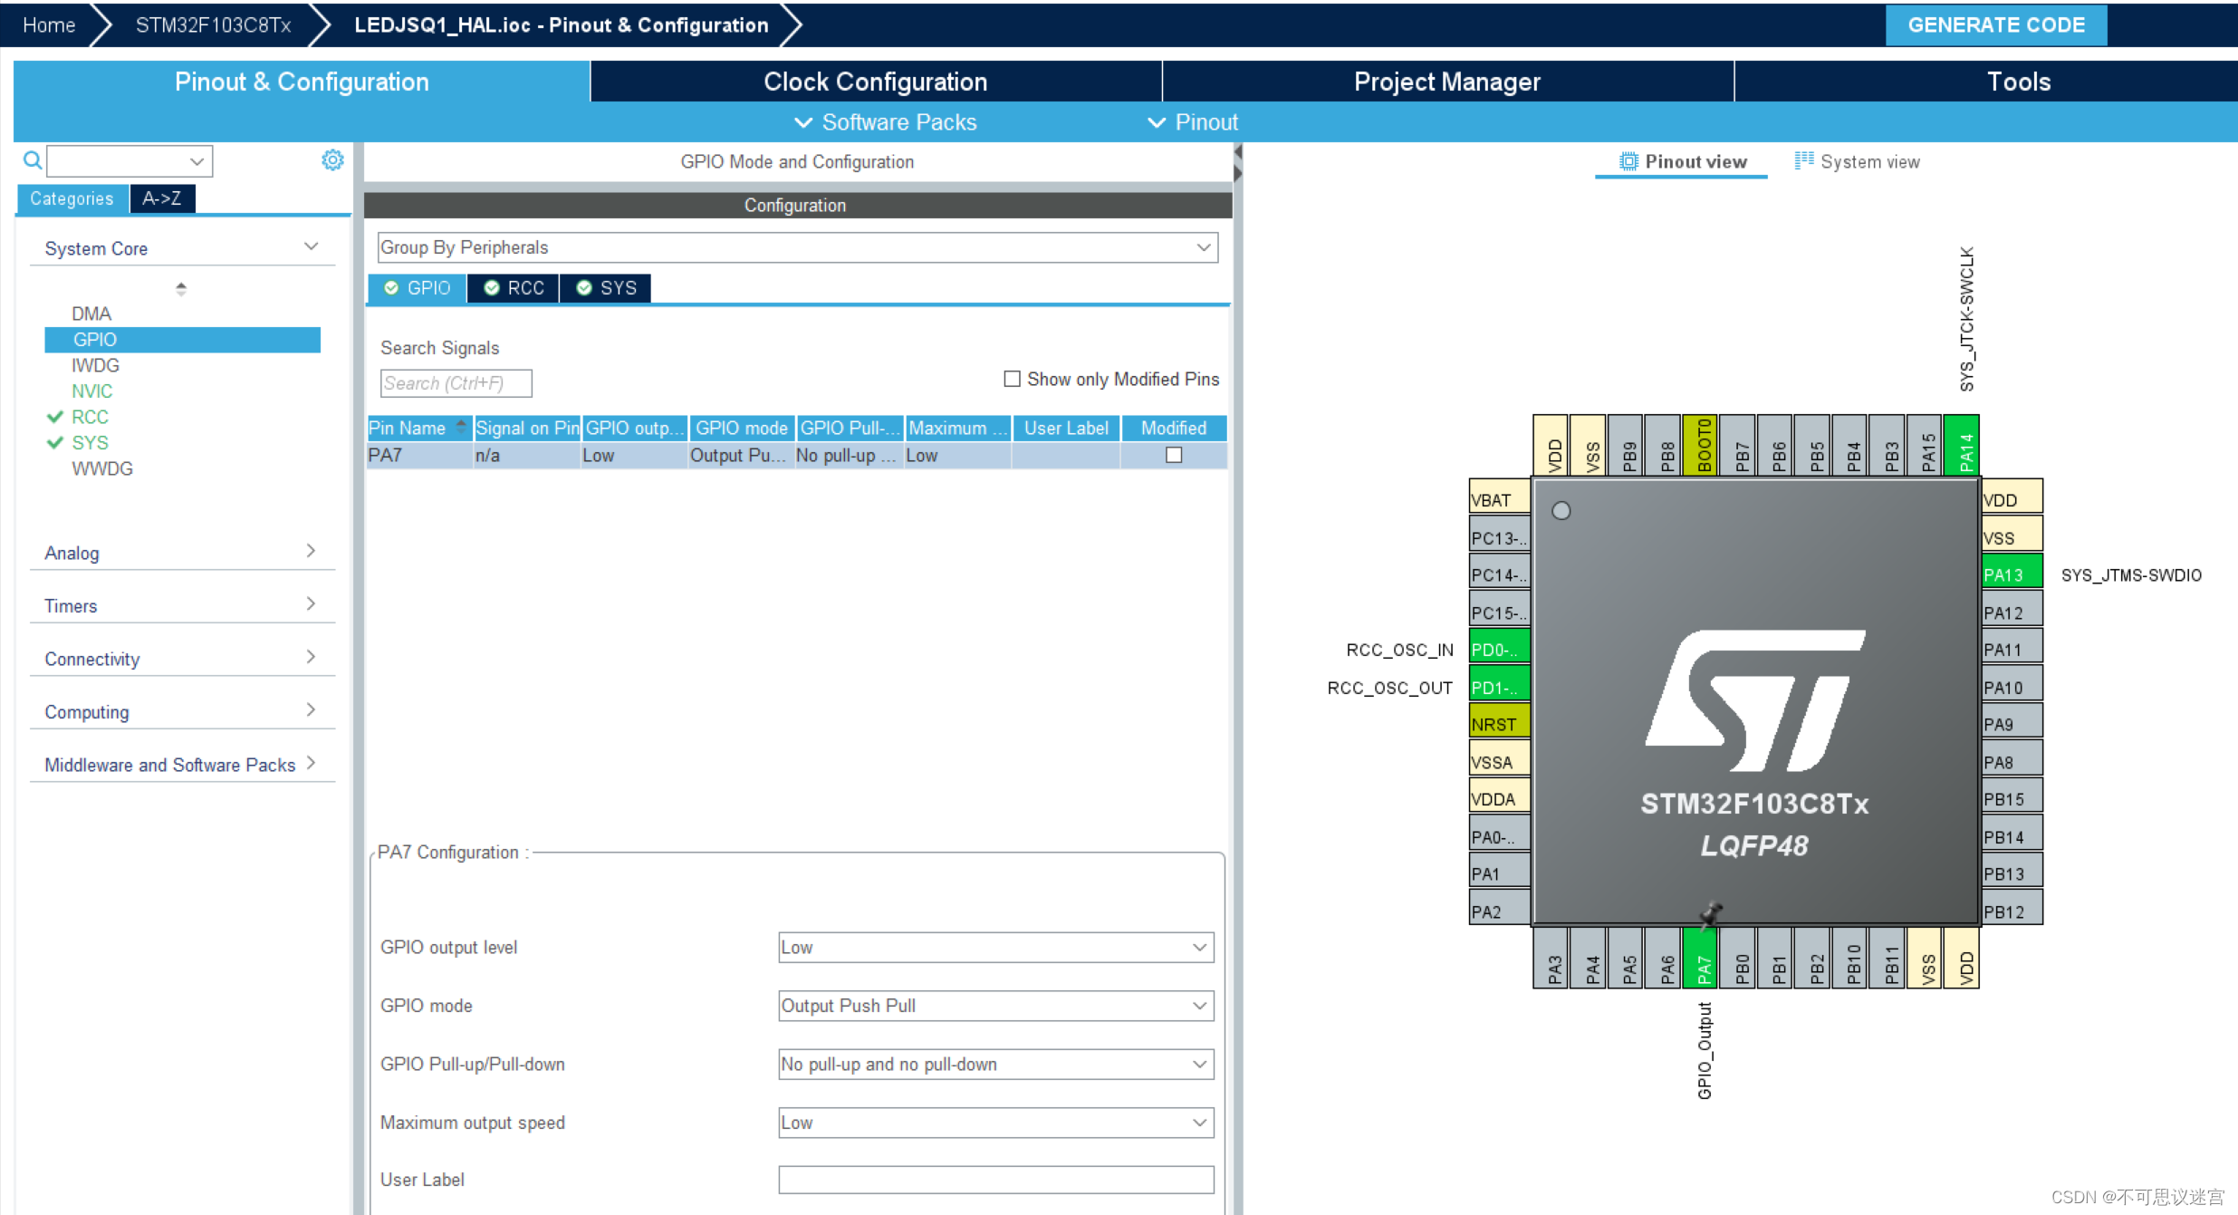
Task: Open the GPIO mode Output Push Pull dropdown
Action: [x=994, y=1006]
